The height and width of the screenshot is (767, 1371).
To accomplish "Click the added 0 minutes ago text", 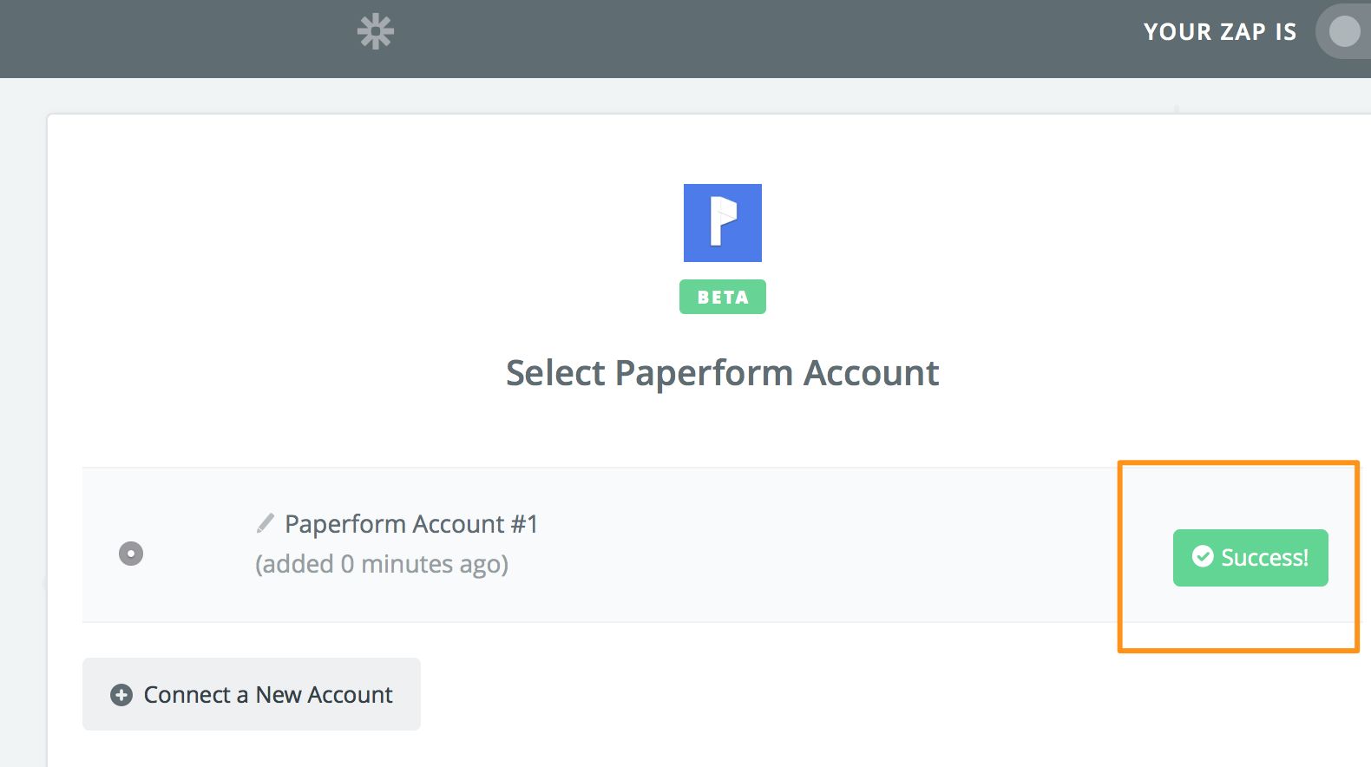I will [x=382, y=564].
